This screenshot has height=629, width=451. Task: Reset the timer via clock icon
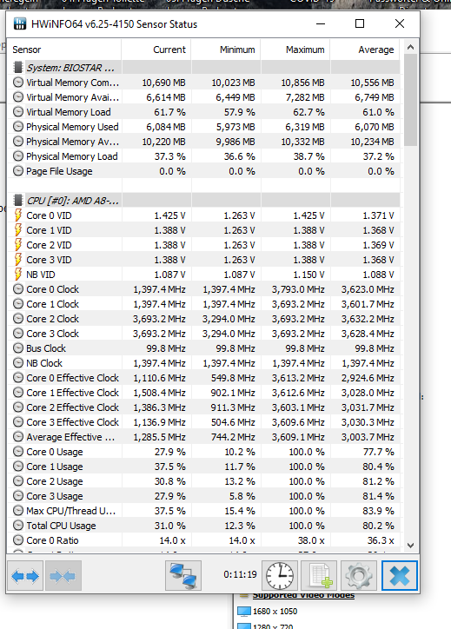pyautogui.click(x=280, y=576)
